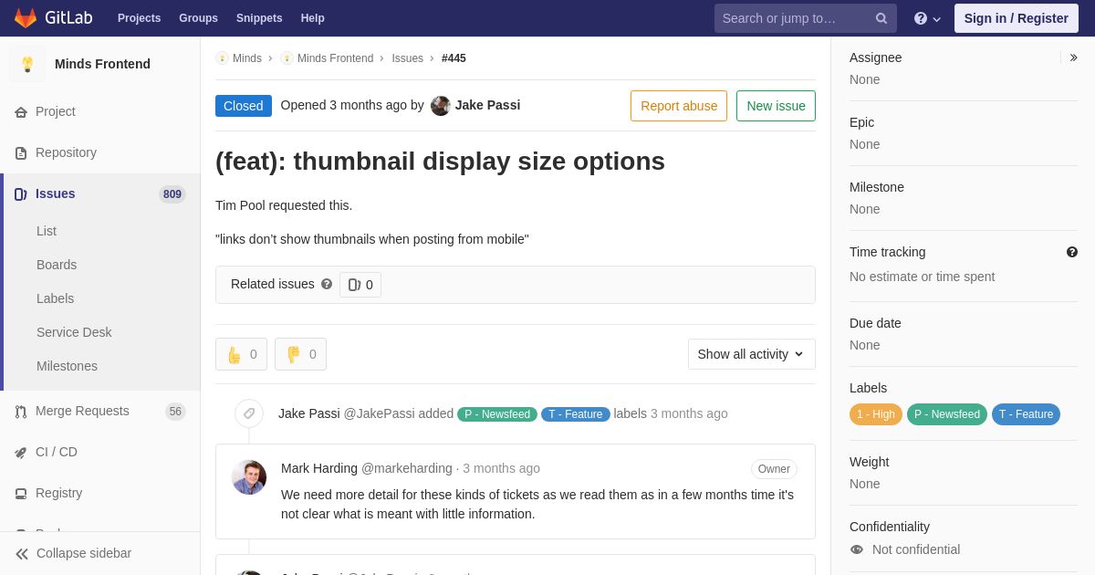Click the Minds breadcrumb link

pyautogui.click(x=247, y=58)
